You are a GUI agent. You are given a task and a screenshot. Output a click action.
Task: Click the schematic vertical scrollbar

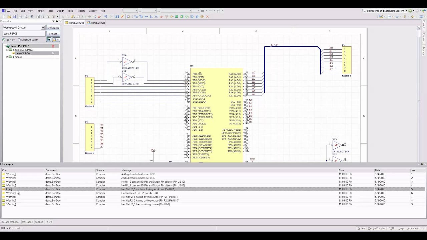(419, 95)
